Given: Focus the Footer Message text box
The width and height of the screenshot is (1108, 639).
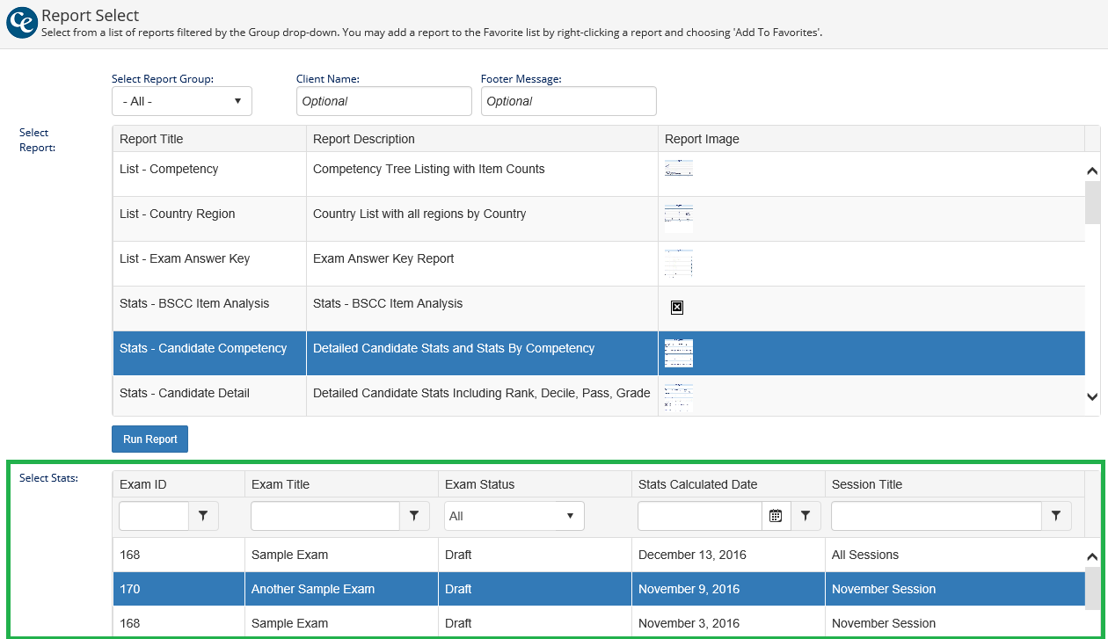Looking at the screenshot, I should pos(568,101).
